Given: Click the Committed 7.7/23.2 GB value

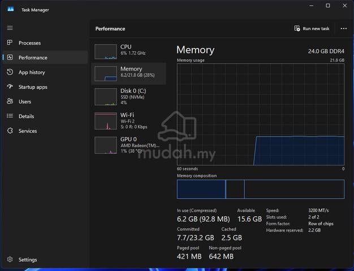Looking at the screenshot, I should pos(195,238).
